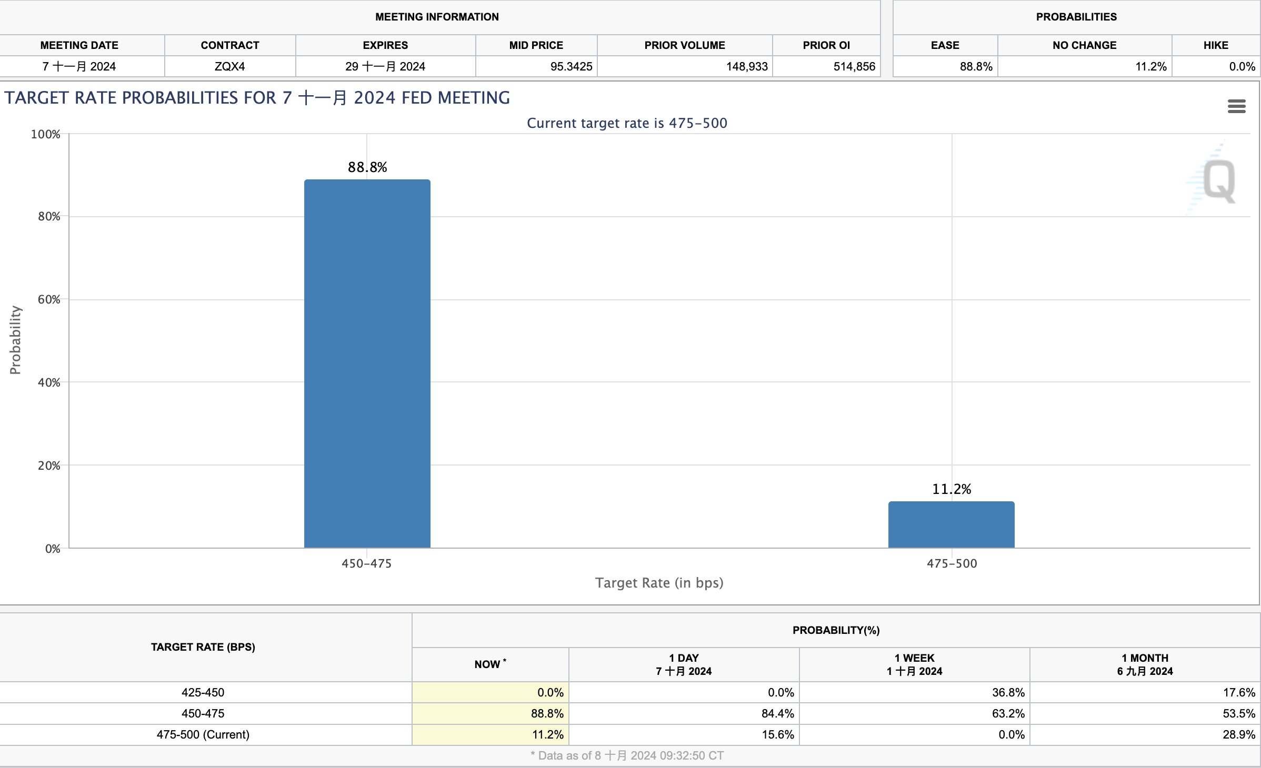Select the 1 MONTH column header
This screenshot has width=1261, height=768.
pyautogui.click(x=1145, y=664)
